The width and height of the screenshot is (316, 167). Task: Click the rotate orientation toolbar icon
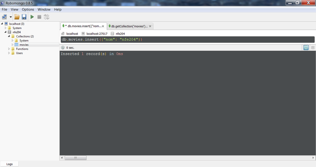(47, 17)
